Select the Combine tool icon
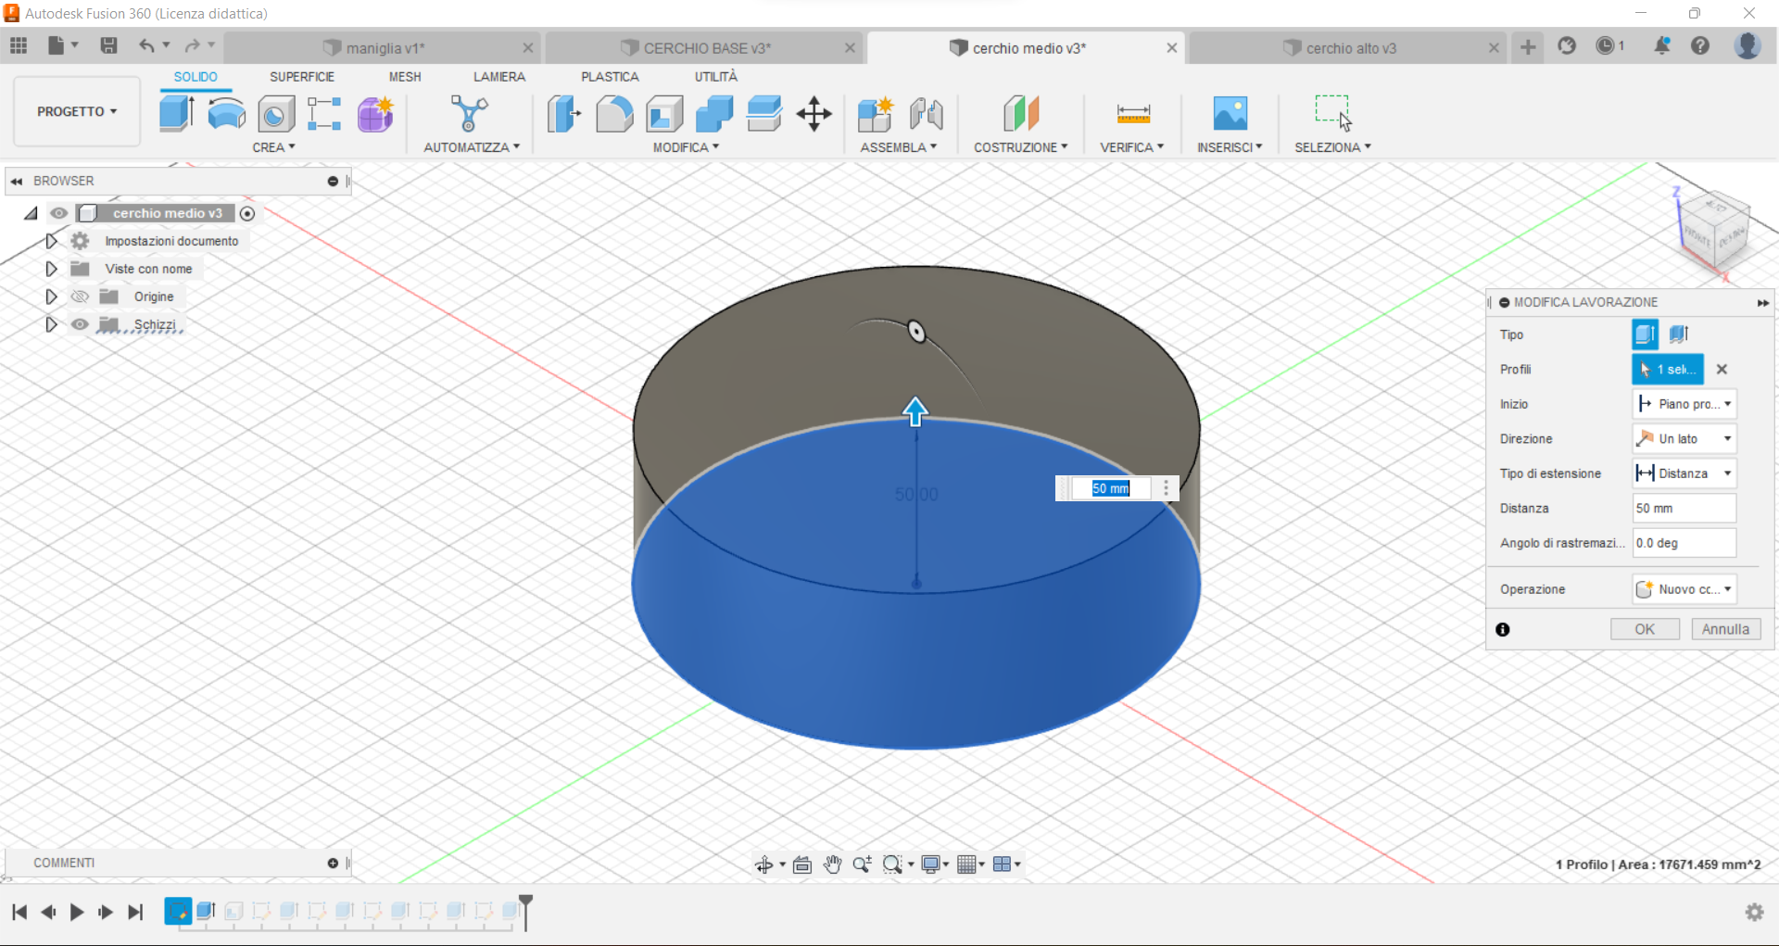The image size is (1779, 946). coord(713,113)
